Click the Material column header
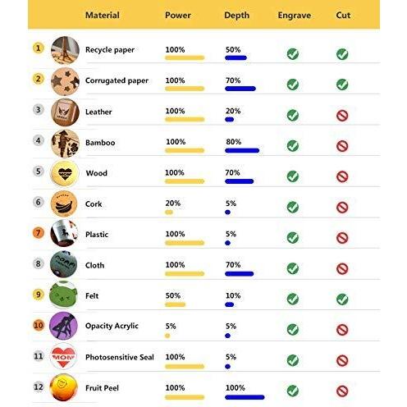The height and width of the screenshot is (407, 407). 103,15
